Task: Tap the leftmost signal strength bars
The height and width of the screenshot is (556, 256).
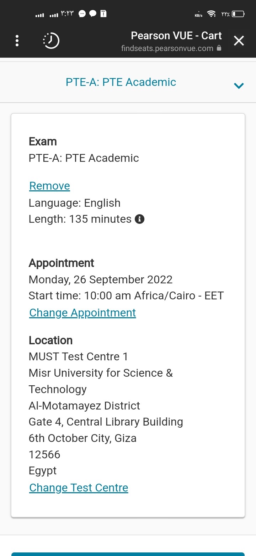Action: click(x=40, y=15)
